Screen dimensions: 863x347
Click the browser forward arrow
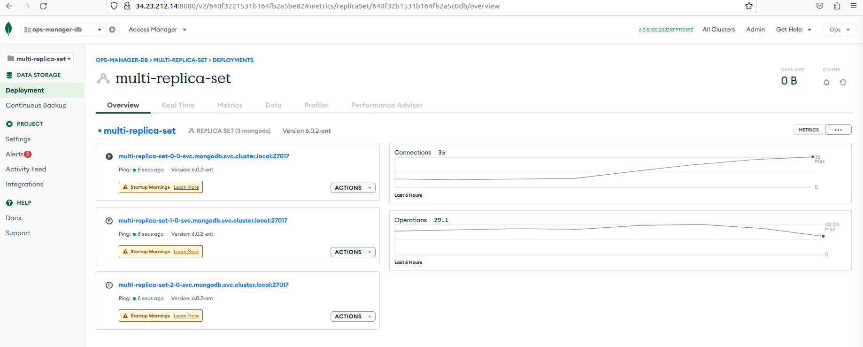(26, 6)
